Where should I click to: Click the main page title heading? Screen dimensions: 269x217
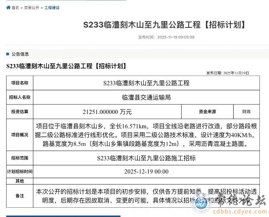164,24
